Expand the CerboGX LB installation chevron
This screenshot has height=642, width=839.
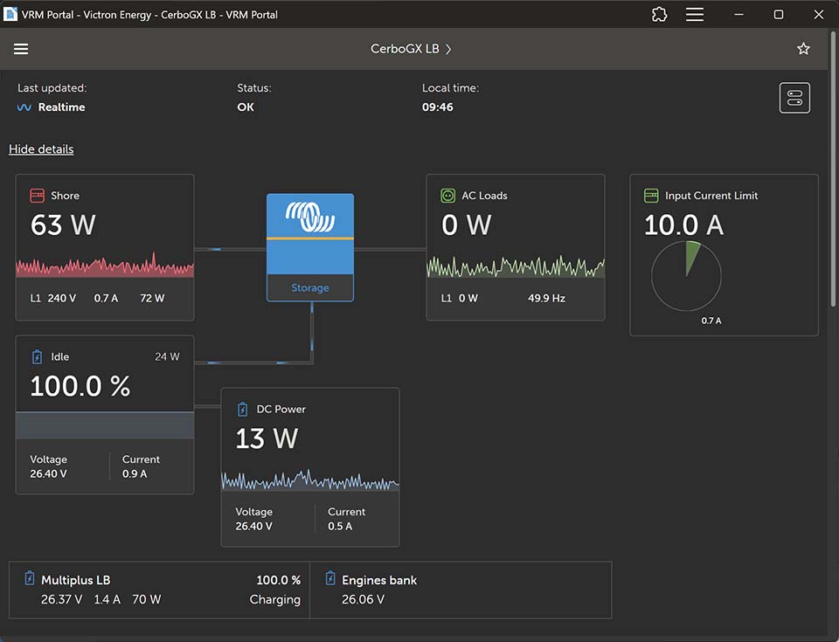448,49
